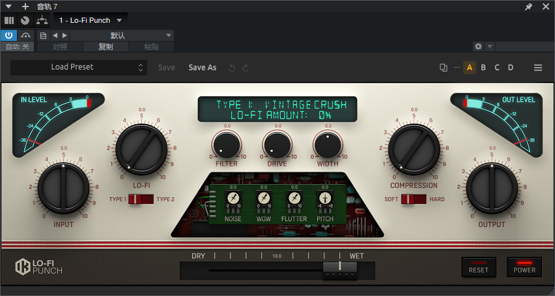The image size is (555, 296).
Task: Click the DRY/WET slider handle
Action: (x=340, y=271)
